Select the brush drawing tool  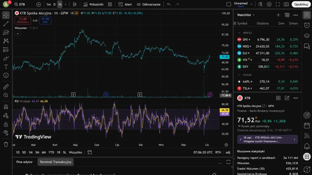[x=6, y=58]
